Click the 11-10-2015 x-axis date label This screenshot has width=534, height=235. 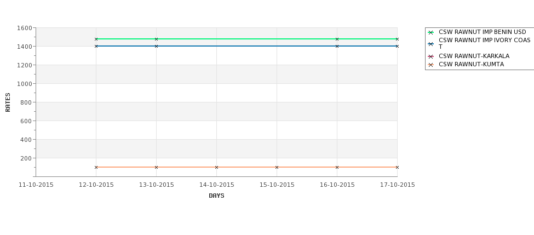coord(36,185)
